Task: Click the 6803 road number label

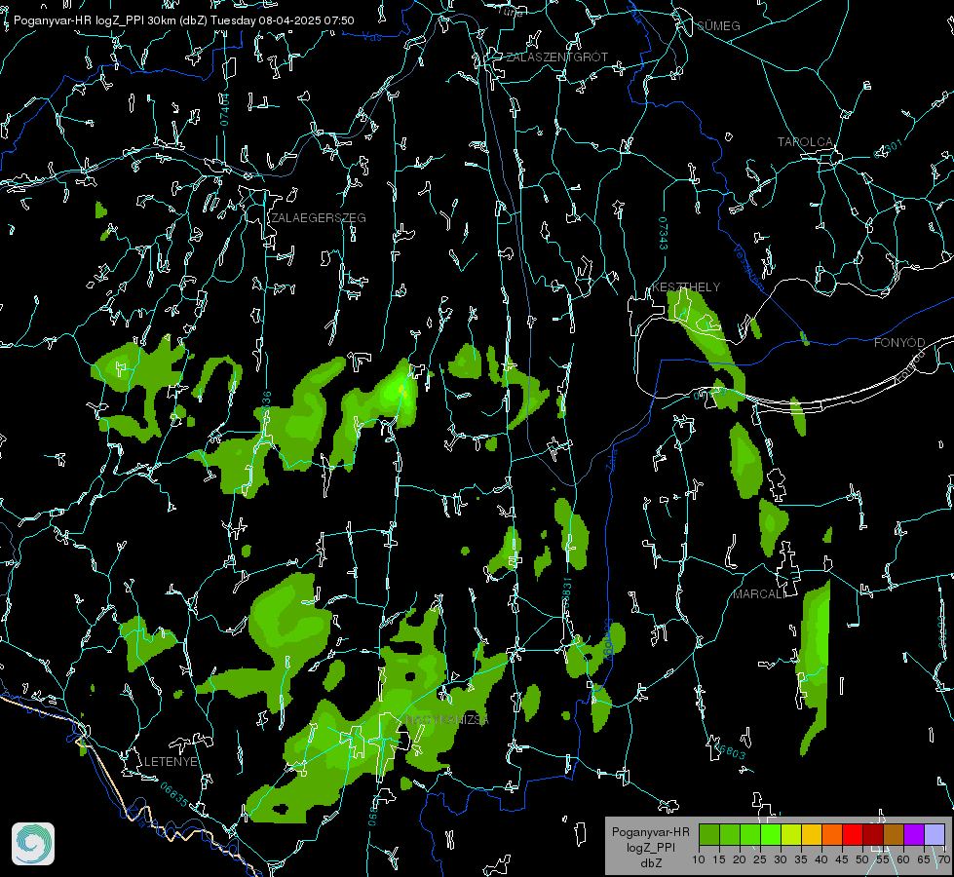Action: 730,751
